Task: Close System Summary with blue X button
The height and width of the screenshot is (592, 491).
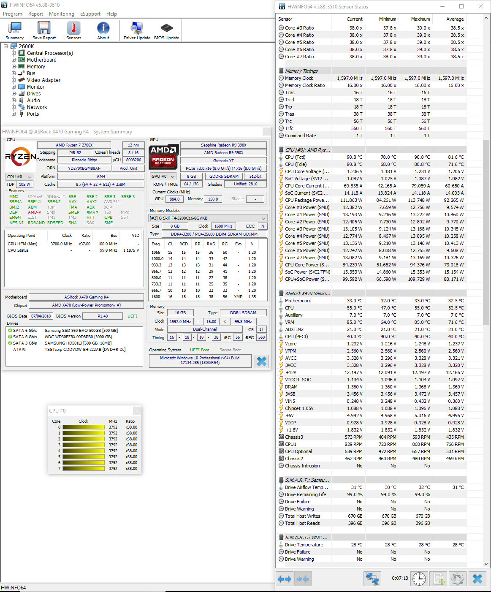Action: [x=262, y=361]
